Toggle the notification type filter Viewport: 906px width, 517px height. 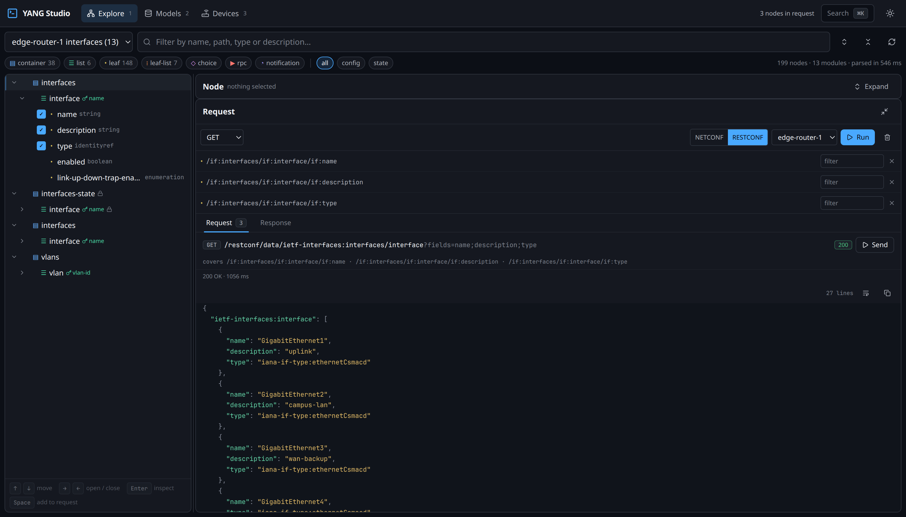pyautogui.click(x=280, y=63)
